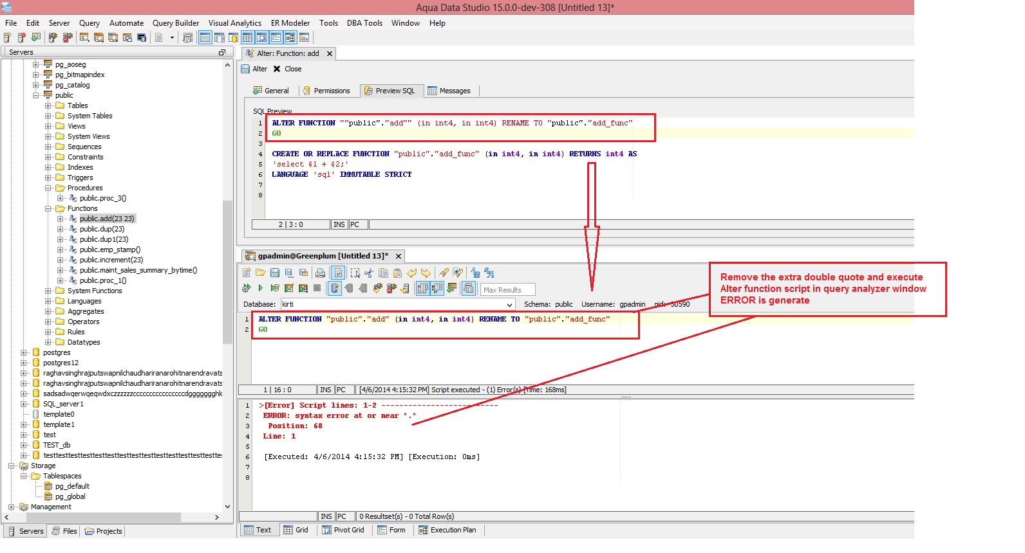Viewport: 1025px width, 553px height.
Task: Open dropdown arrow beside new document icon
Action: (172, 37)
